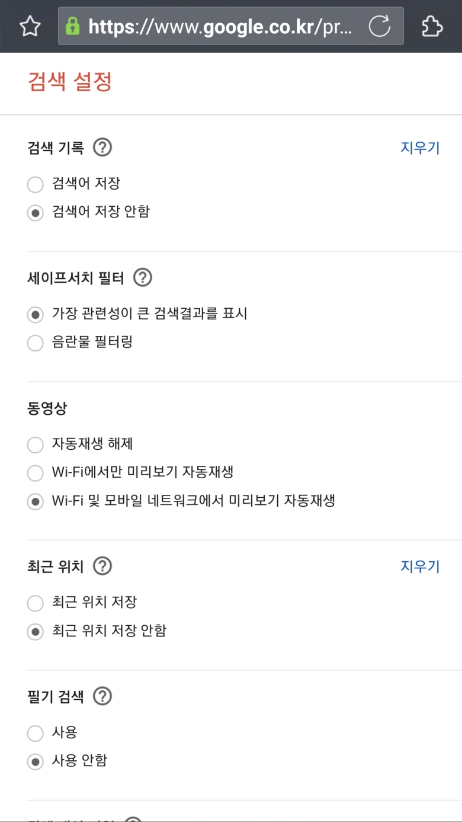Click 지우기 link for 최근 위치
This screenshot has width=462, height=822.
click(420, 567)
